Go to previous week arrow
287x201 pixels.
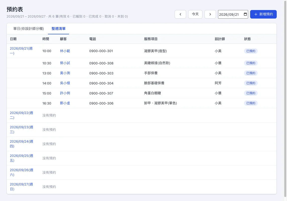click(x=180, y=14)
